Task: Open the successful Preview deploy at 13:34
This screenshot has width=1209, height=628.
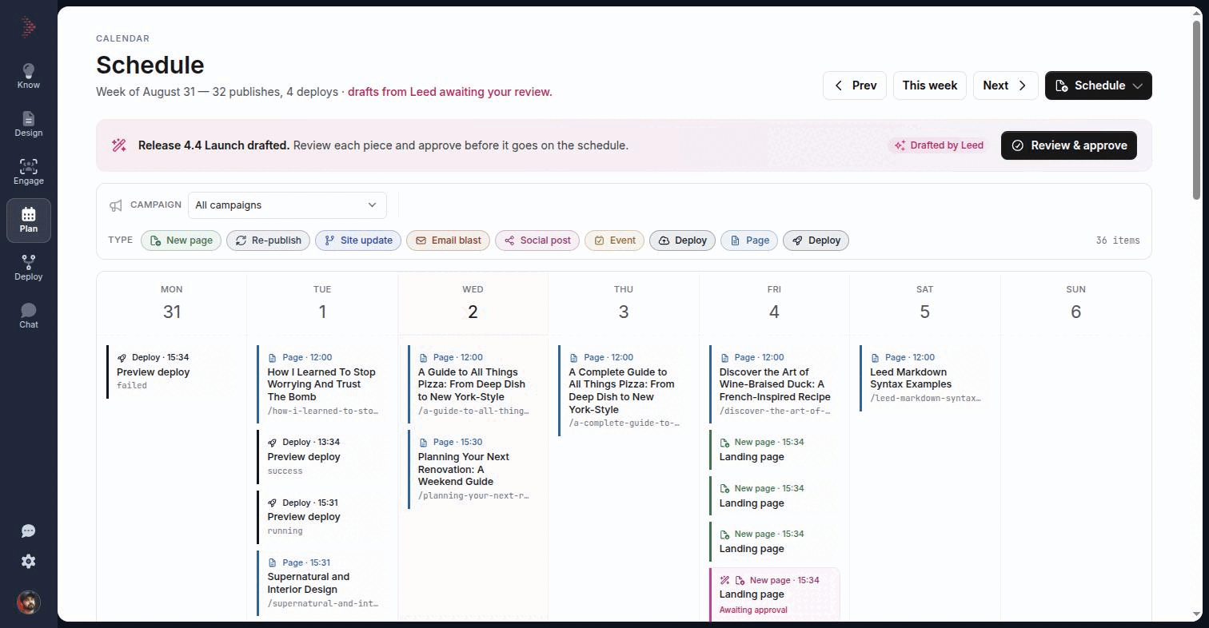Action: [x=322, y=456]
